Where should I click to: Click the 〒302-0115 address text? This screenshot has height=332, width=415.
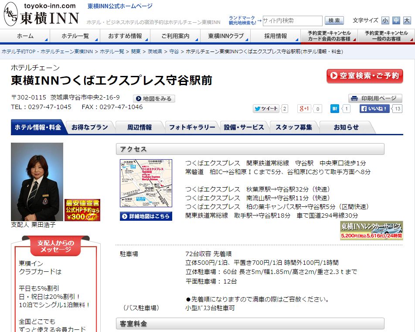65,98
